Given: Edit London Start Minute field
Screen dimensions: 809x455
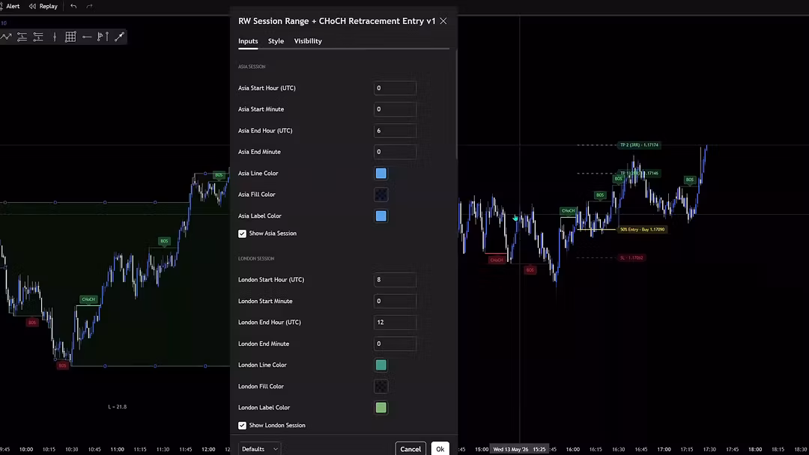Looking at the screenshot, I should click(x=395, y=301).
